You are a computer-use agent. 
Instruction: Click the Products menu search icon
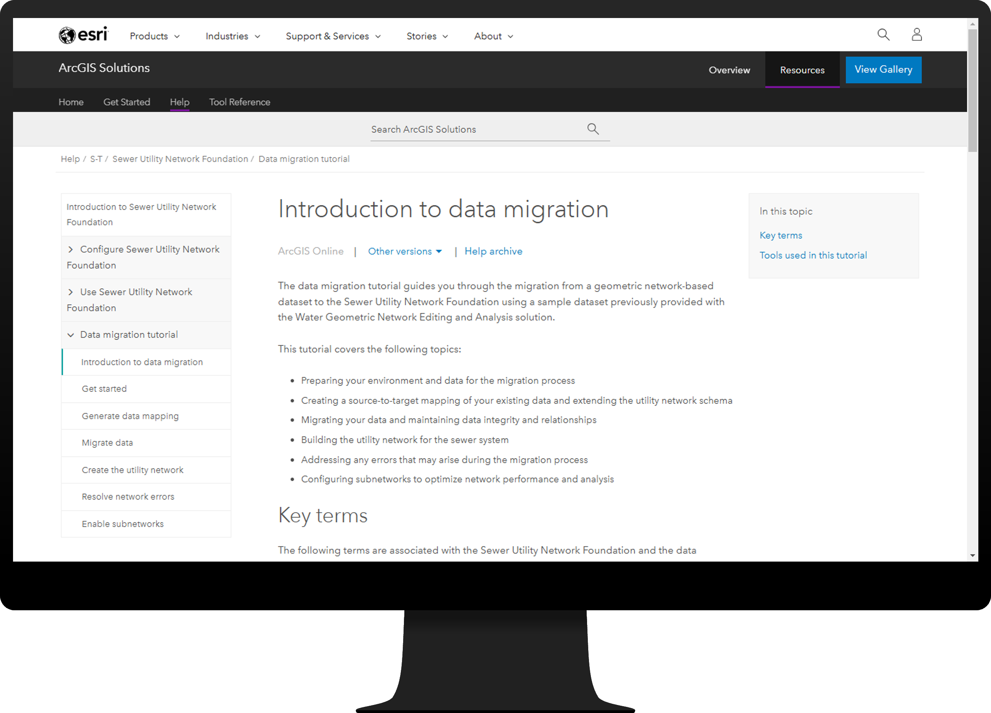tap(883, 34)
